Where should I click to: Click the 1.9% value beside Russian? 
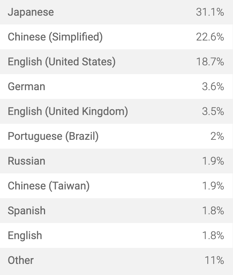click(x=213, y=161)
